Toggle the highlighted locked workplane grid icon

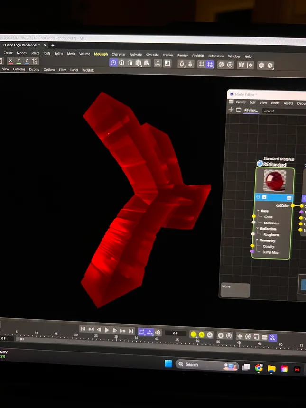coord(210,65)
